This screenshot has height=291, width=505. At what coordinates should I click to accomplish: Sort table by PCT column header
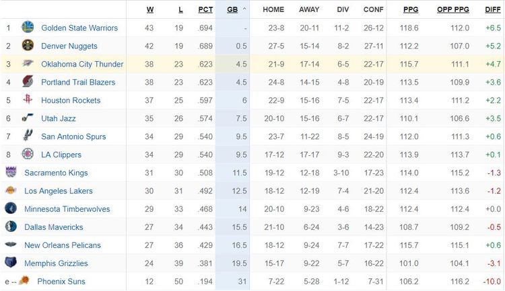coord(205,9)
